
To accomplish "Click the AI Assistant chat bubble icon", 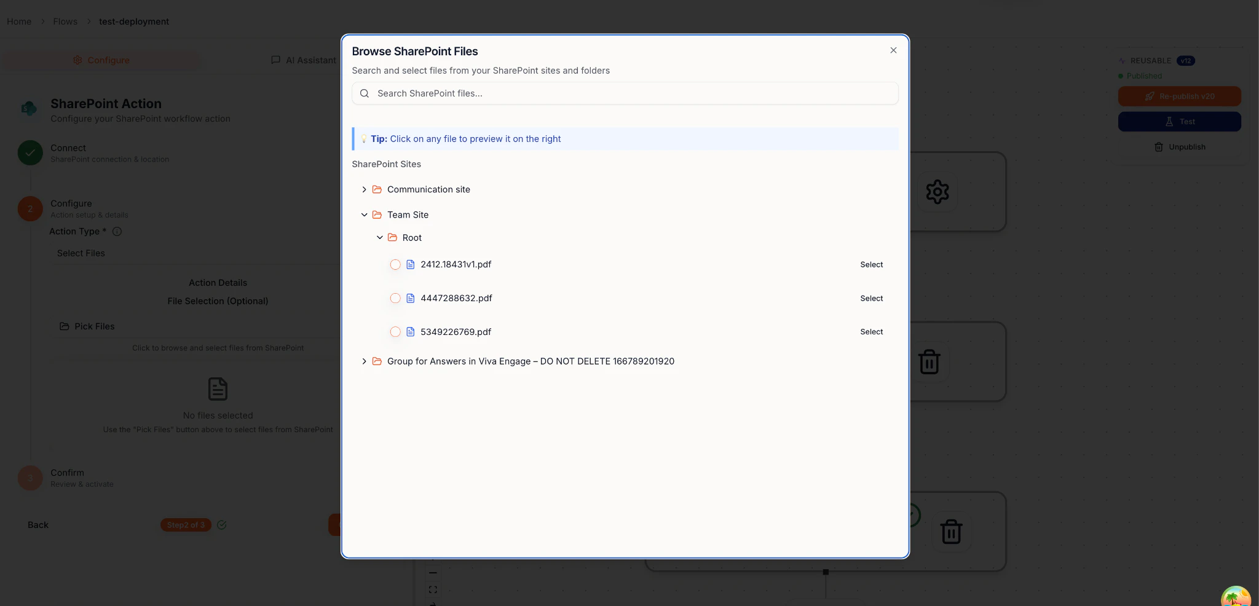I will [x=275, y=60].
